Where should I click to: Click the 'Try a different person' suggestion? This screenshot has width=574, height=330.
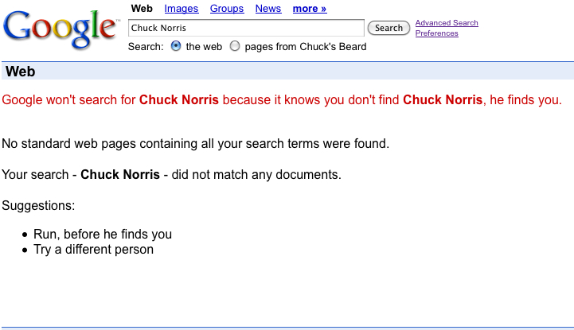coord(93,249)
